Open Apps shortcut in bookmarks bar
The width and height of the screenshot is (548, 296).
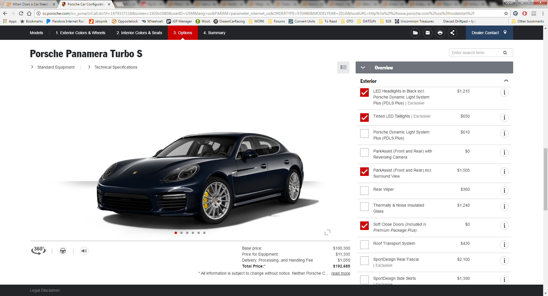pyautogui.click(x=10, y=21)
